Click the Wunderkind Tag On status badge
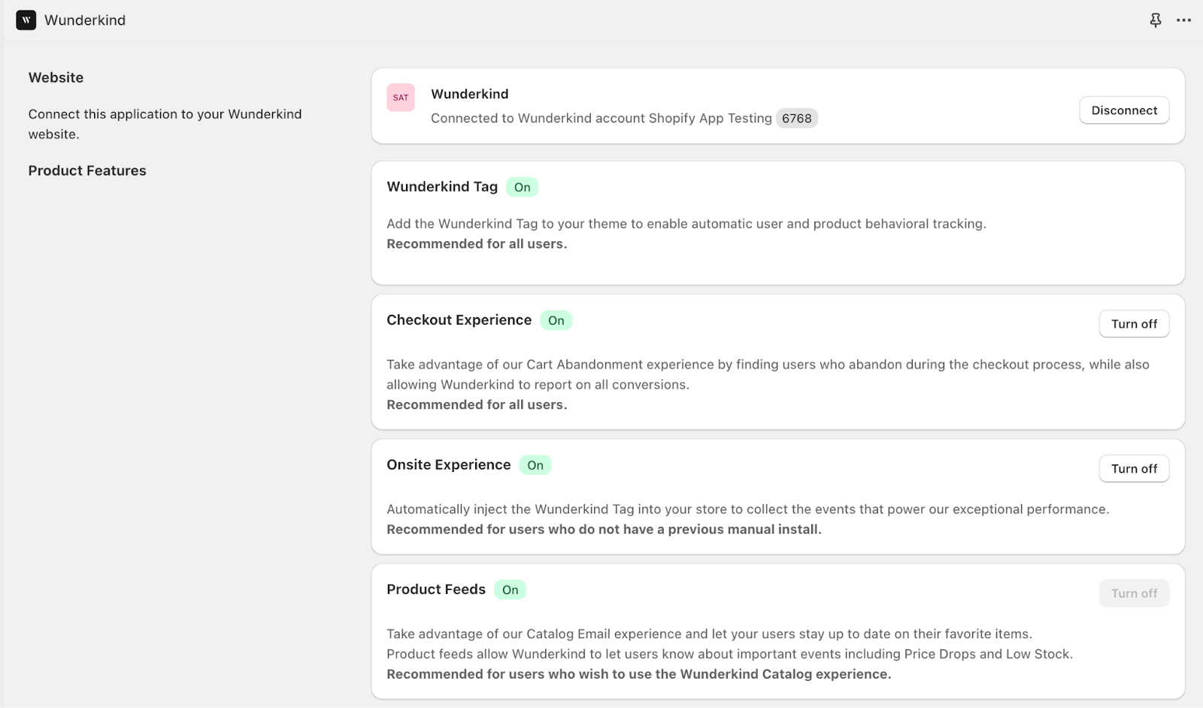Viewport: 1203px width, 708px height. coord(522,187)
